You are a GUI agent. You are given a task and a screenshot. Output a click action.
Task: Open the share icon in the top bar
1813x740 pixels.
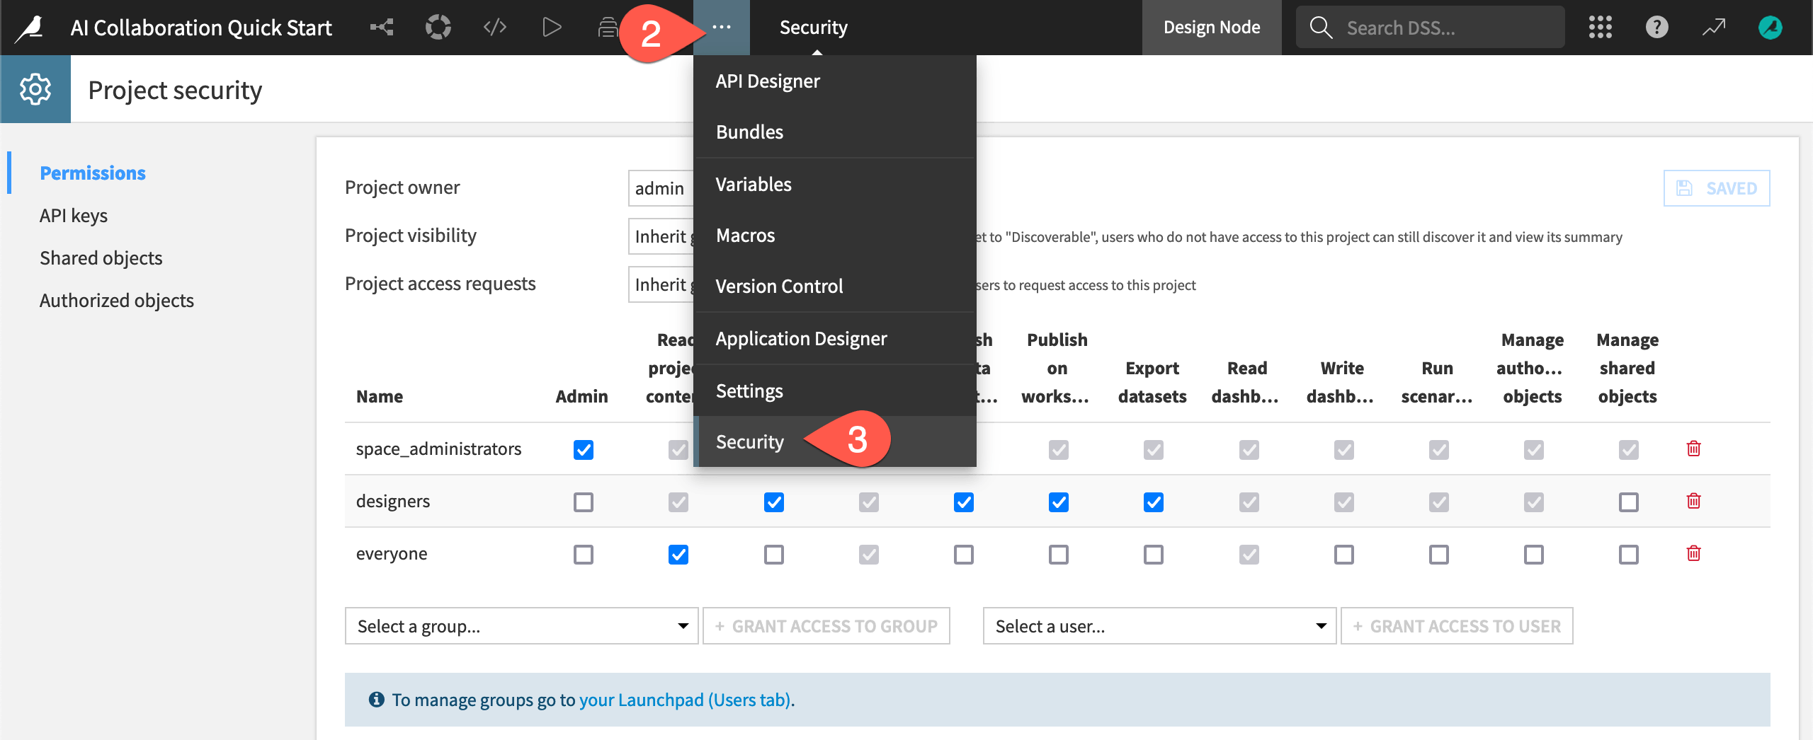[382, 27]
